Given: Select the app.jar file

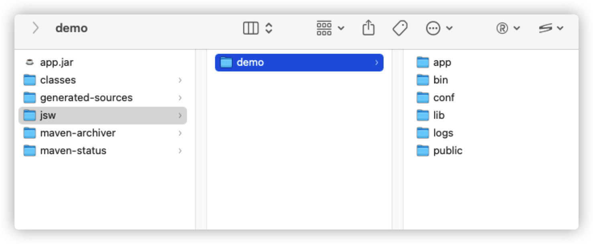Looking at the screenshot, I should pos(57,62).
